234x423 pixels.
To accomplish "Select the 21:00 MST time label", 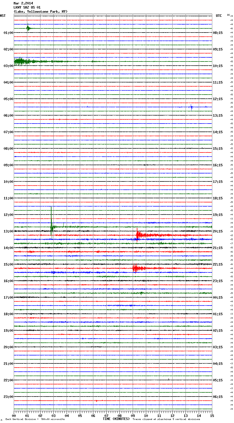I will [9, 364].
